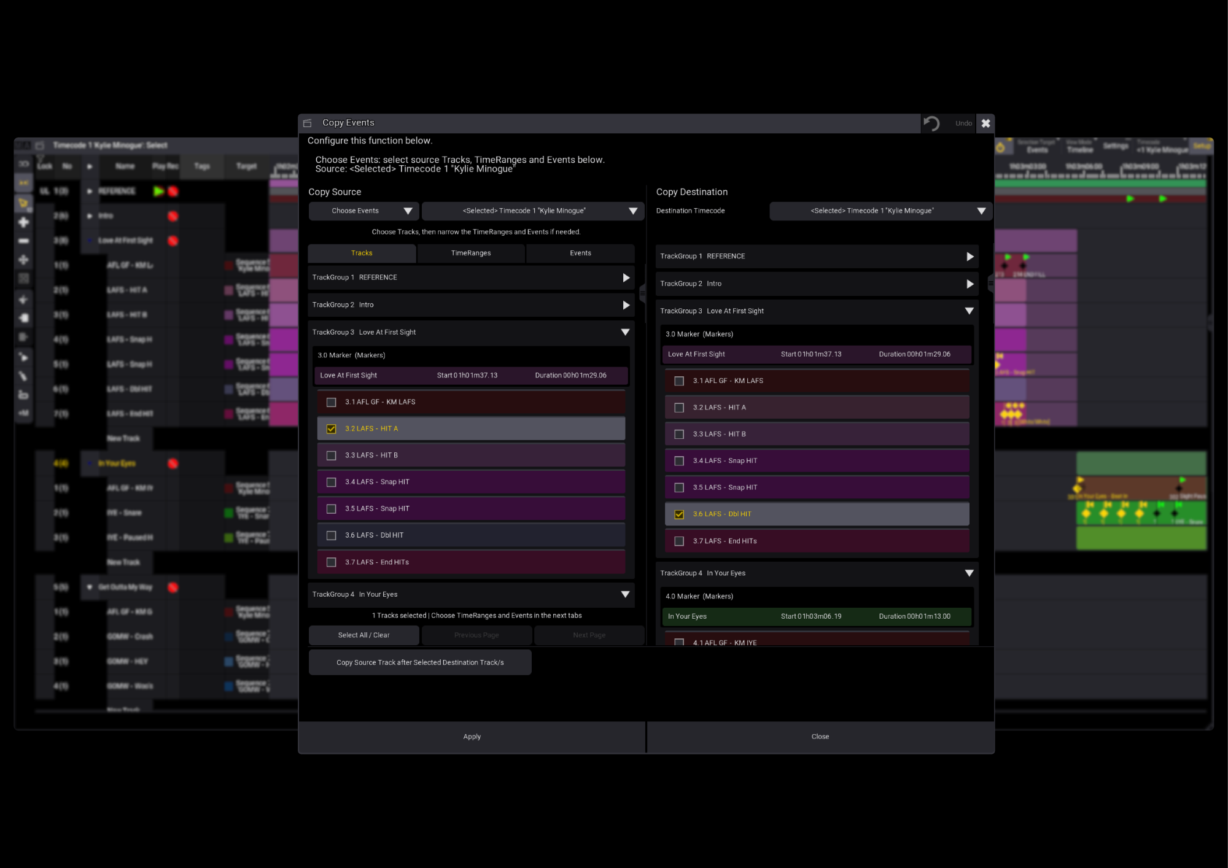Click the Close button at dialog bottom
The image size is (1228, 868).
click(x=820, y=737)
